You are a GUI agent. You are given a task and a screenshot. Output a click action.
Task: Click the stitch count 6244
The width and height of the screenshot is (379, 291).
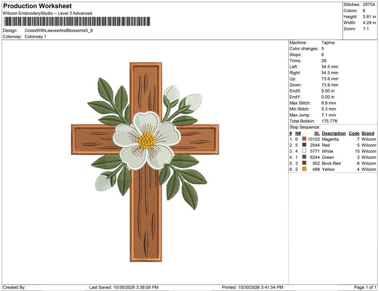[315, 157]
